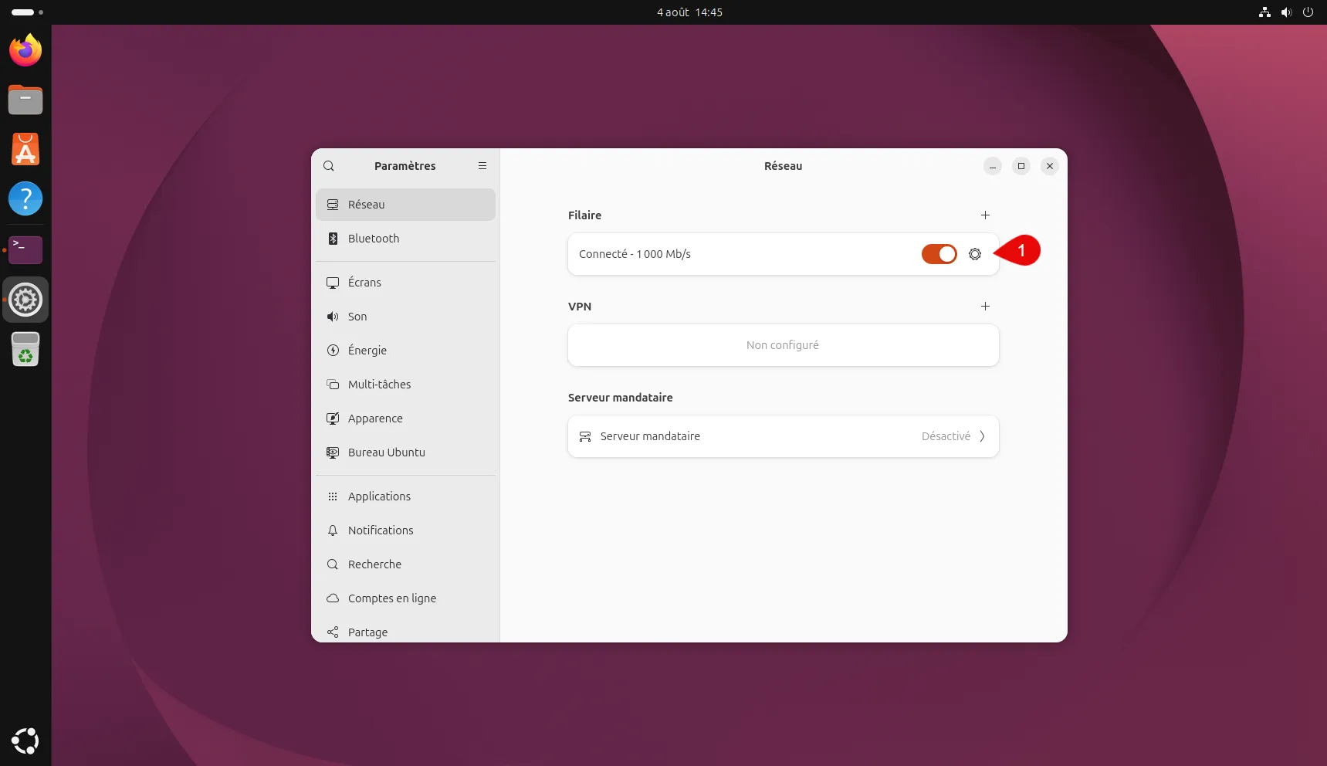Open Bluetooth settings panel

[405, 239]
